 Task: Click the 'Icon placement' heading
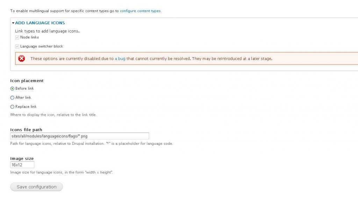(27, 81)
